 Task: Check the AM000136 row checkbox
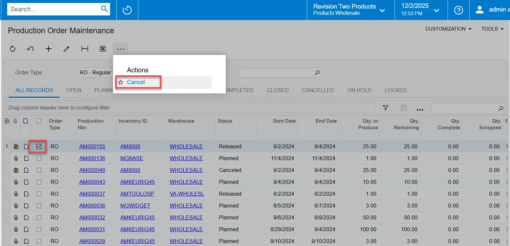(x=39, y=159)
